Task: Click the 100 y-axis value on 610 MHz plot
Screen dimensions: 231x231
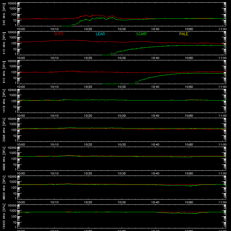Action: (14, 72)
